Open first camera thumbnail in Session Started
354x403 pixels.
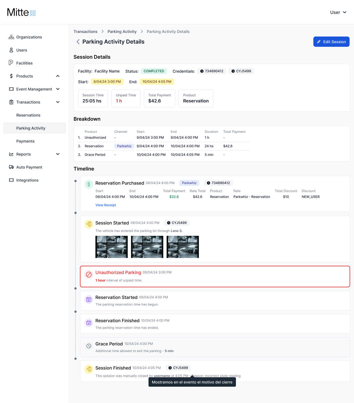111,247
